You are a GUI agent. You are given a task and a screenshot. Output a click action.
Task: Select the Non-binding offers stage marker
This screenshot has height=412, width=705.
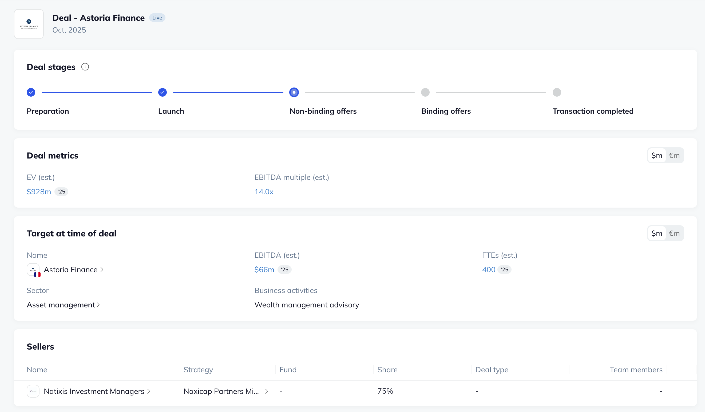294,92
